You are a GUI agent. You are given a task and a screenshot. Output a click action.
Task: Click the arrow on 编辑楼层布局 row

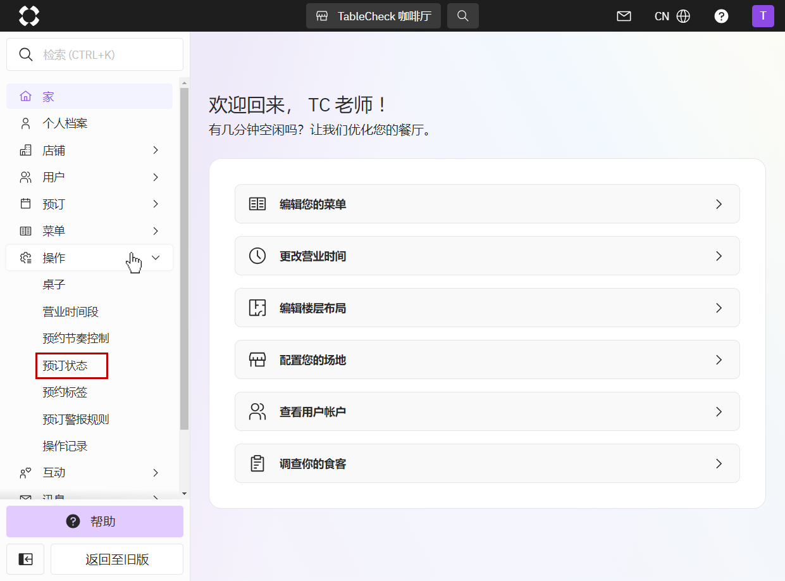(719, 308)
